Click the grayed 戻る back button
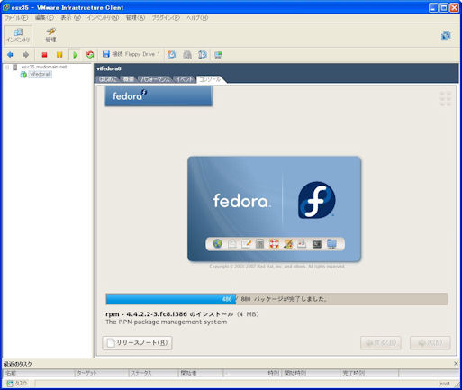Image resolution: width=462 pixels, height=390 pixels. (x=381, y=343)
